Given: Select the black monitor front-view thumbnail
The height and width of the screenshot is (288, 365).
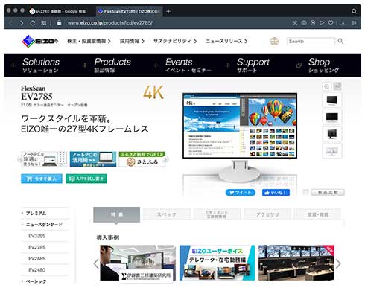Looking at the screenshot, I should (x=332, y=117).
